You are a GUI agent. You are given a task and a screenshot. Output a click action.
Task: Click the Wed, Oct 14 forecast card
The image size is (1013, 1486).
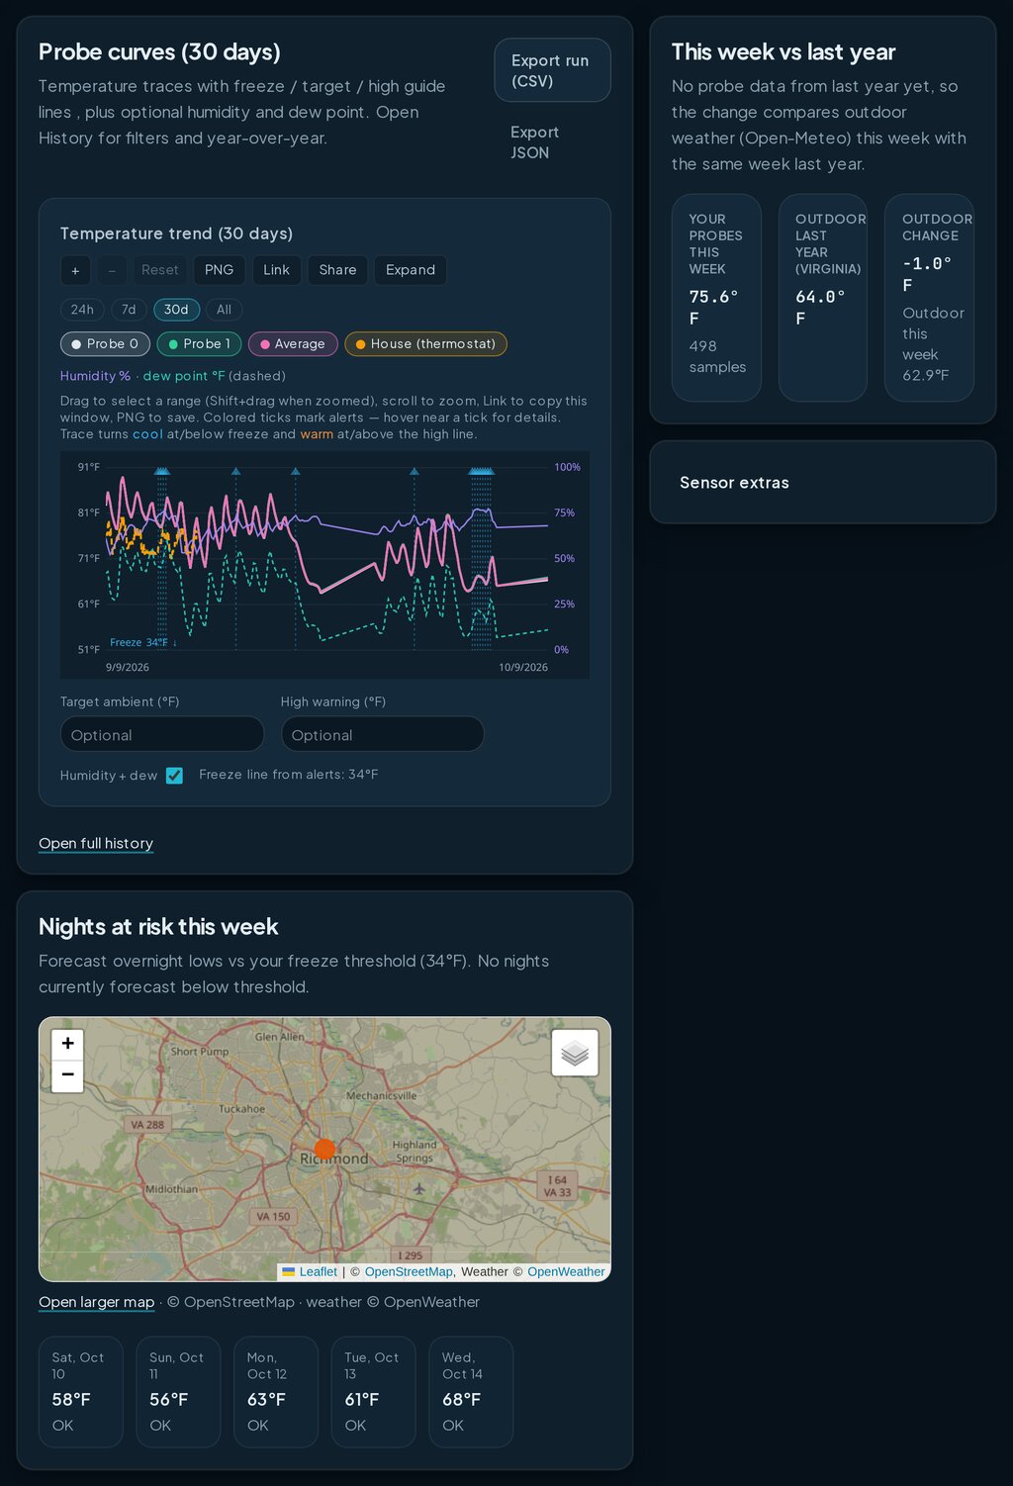coord(471,1392)
